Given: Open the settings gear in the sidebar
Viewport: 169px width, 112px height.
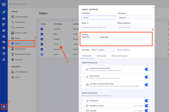Looking at the screenshot, I should (4, 107).
